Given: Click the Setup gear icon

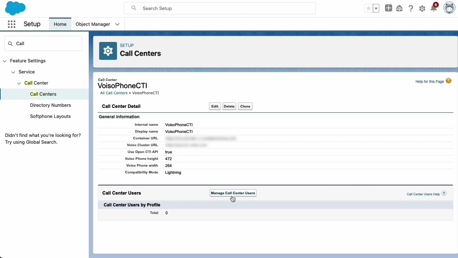Looking at the screenshot, I should click(422, 8).
